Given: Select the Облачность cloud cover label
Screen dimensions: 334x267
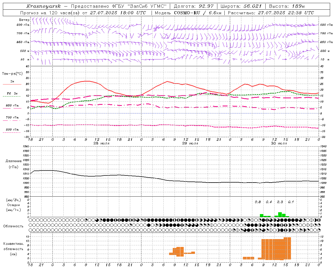Looking at the screenshot, I should click(13, 226).
